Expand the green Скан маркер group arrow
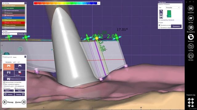Image resolution: width=197 pixels, height=110 pixels. click(x=3, y=8)
